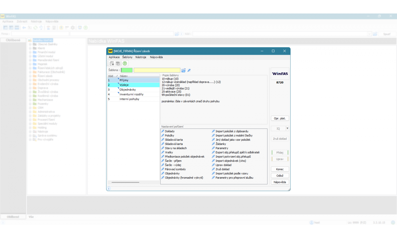Click the first toolbar icon with gear

point(112,63)
